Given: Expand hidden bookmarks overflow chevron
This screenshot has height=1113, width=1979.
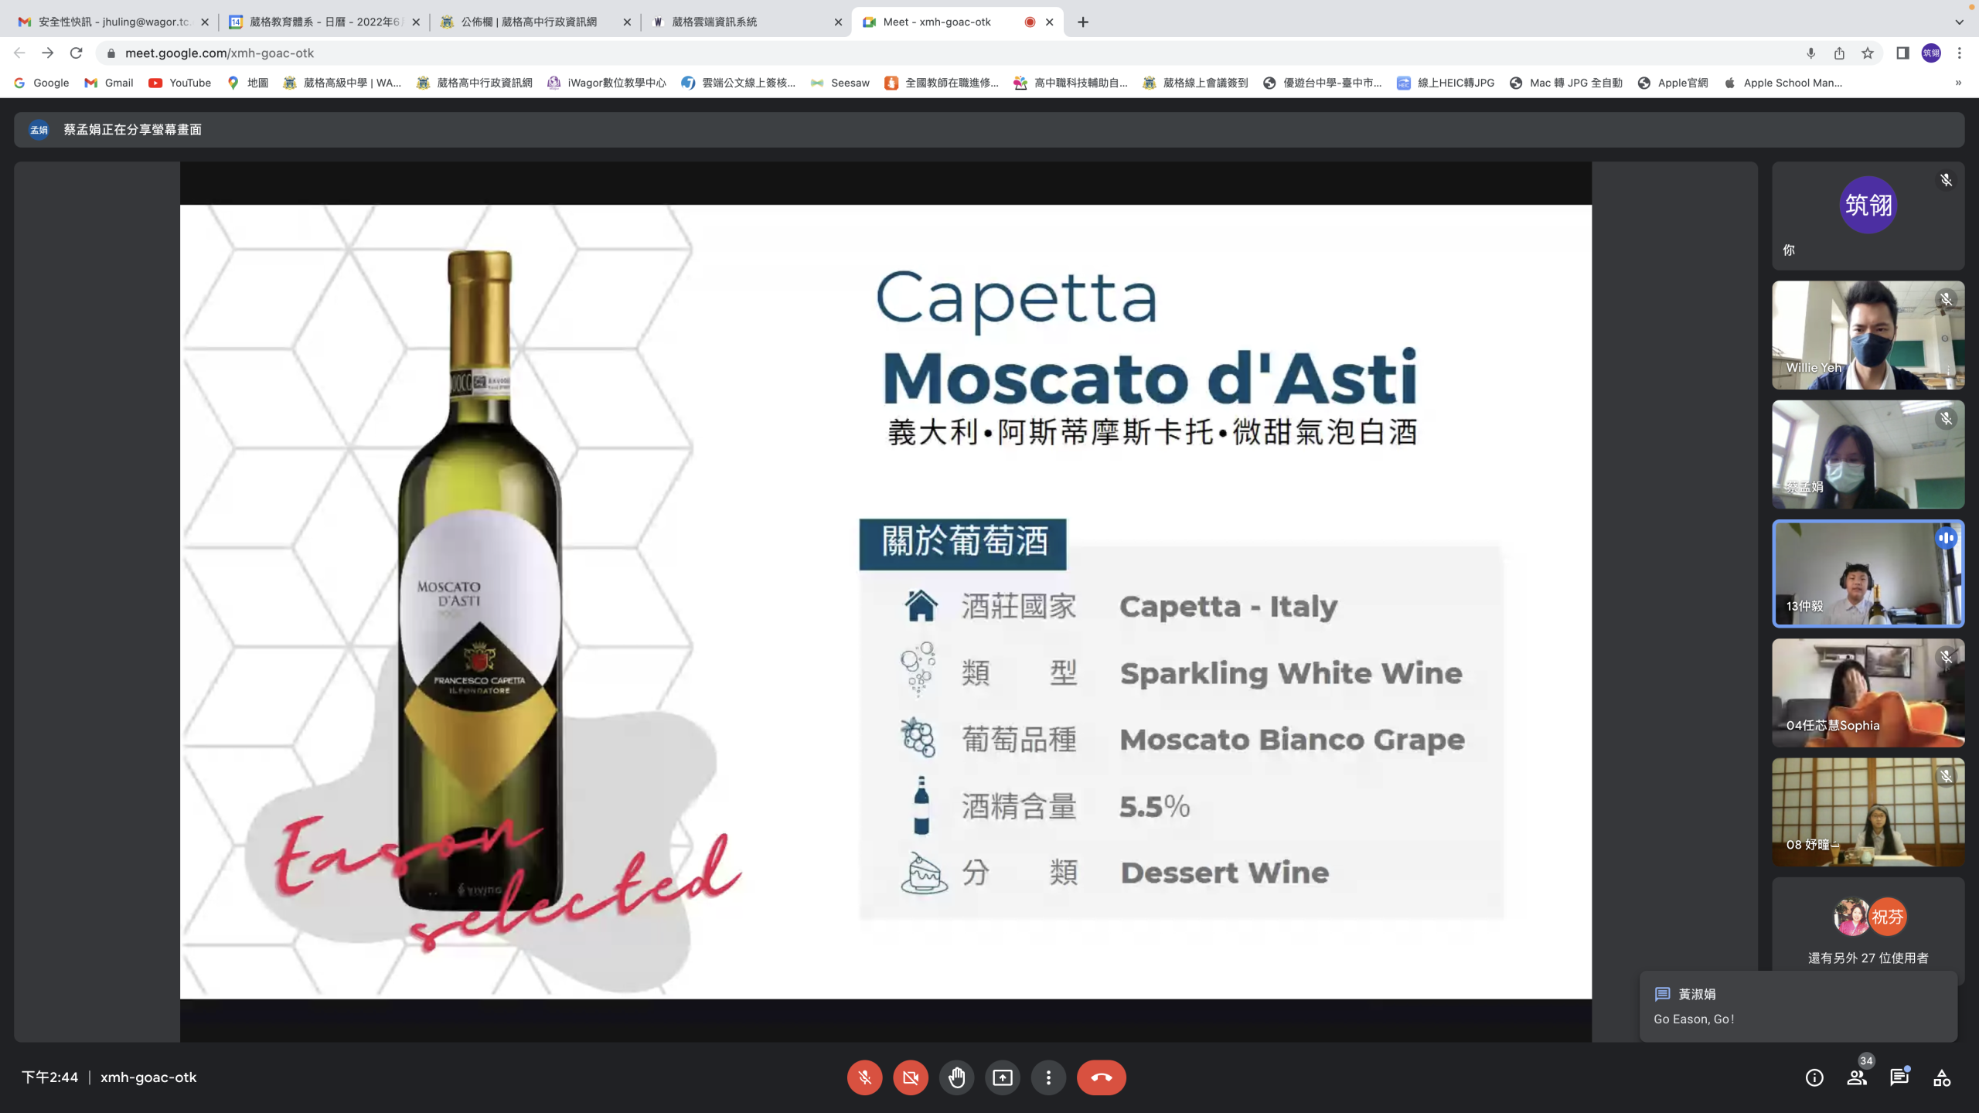Looking at the screenshot, I should [x=1958, y=83].
